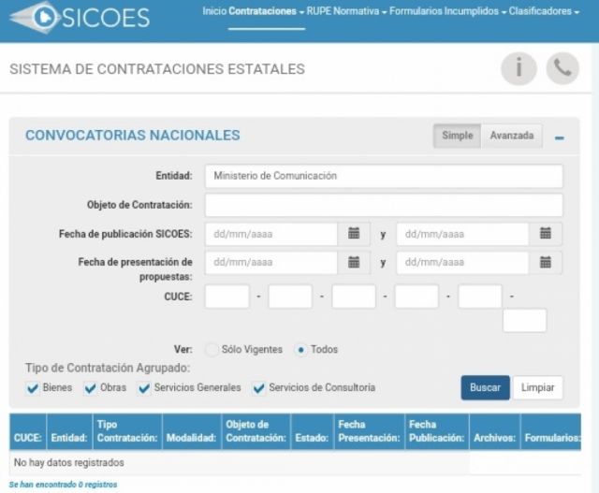Focus proposal presentation start date field
The image size is (599, 493).
(271, 262)
